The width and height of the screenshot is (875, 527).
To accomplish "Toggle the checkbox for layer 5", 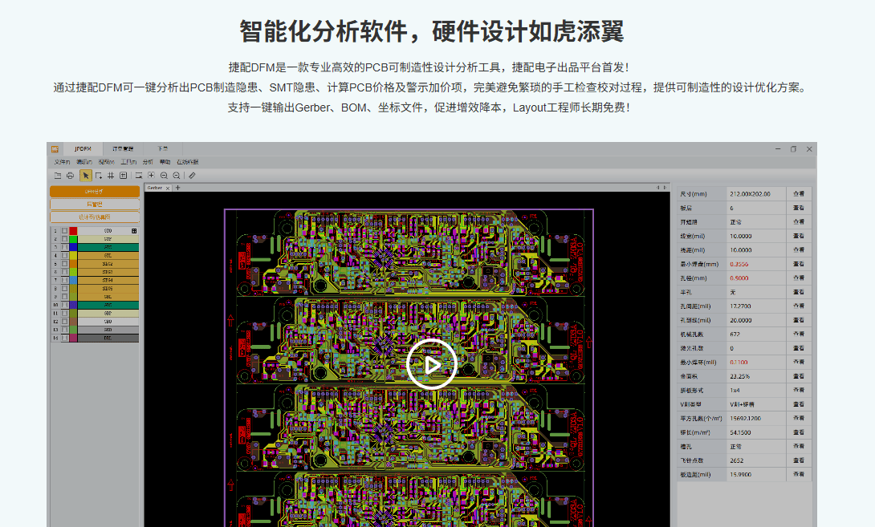I will tap(64, 264).
